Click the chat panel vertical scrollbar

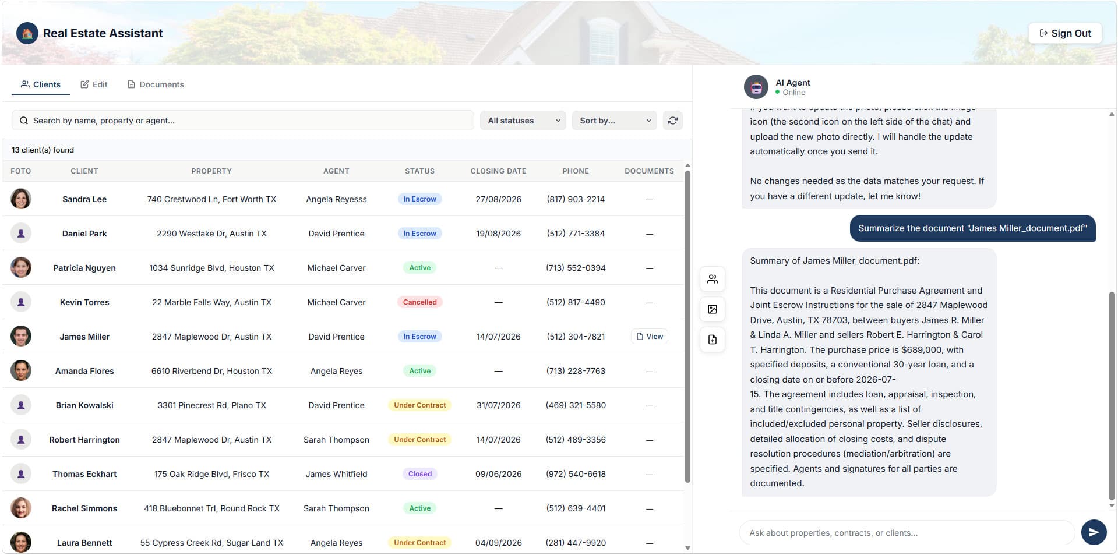click(1112, 396)
